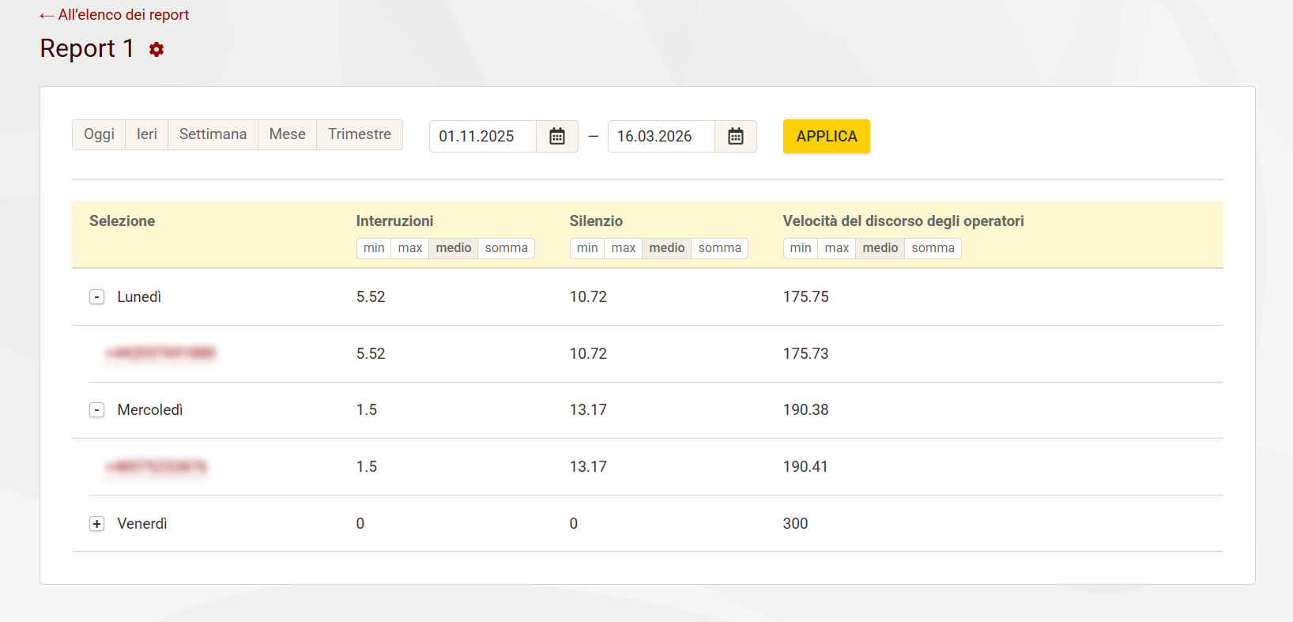The width and height of the screenshot is (1293, 622).
Task: Click the end date field 16.03.2026
Action: 662,136
